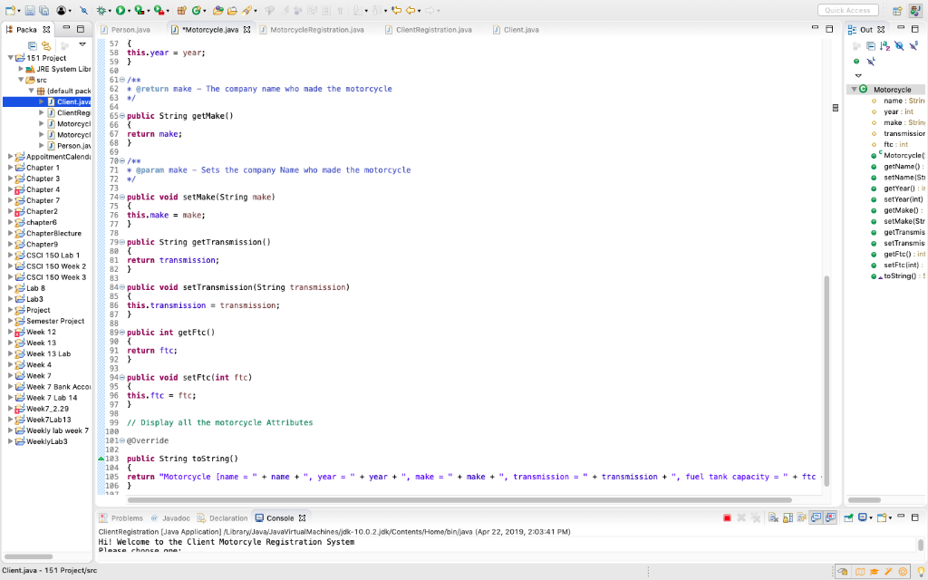Save the current file using the Save icon
Image resolution: width=928 pixels, height=580 pixels.
pos(30,11)
